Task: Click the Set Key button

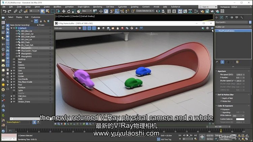Action: click(x=210, y=139)
